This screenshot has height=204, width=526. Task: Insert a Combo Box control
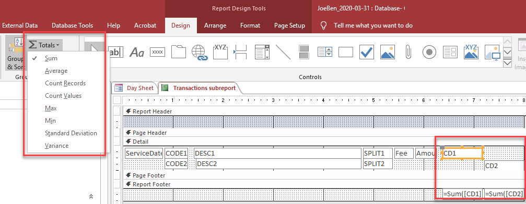point(262,52)
